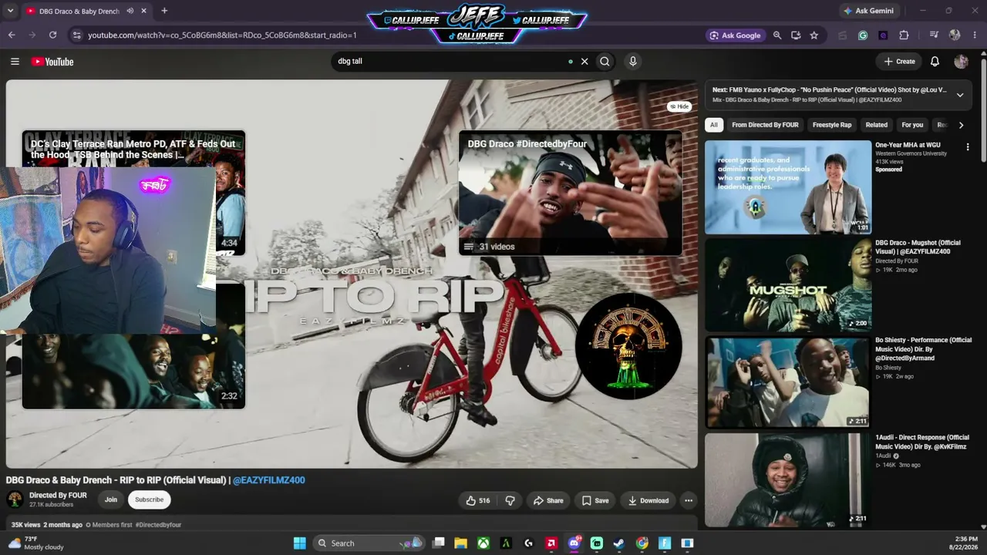The height and width of the screenshot is (555, 987).
Task: Open Steam from the taskbar
Action: pos(619,543)
